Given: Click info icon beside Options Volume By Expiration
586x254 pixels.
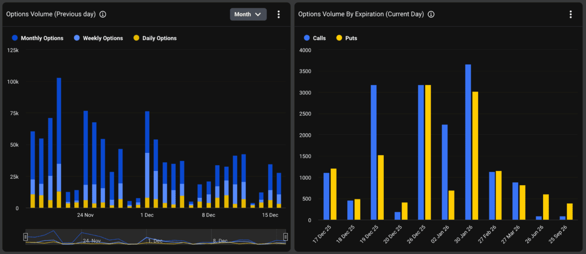Looking at the screenshot, I should tap(431, 14).
